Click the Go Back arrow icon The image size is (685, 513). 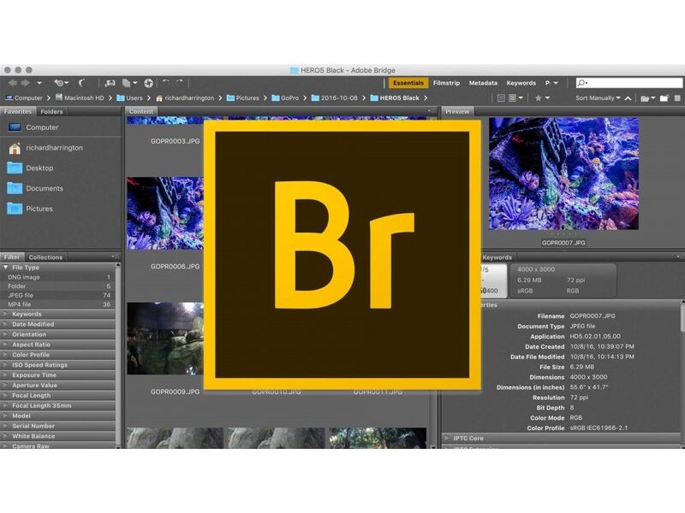12,83
